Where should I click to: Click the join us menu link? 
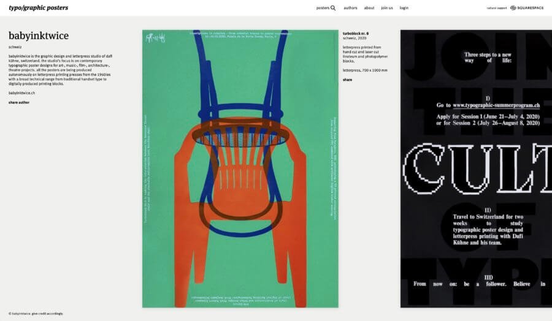point(387,8)
